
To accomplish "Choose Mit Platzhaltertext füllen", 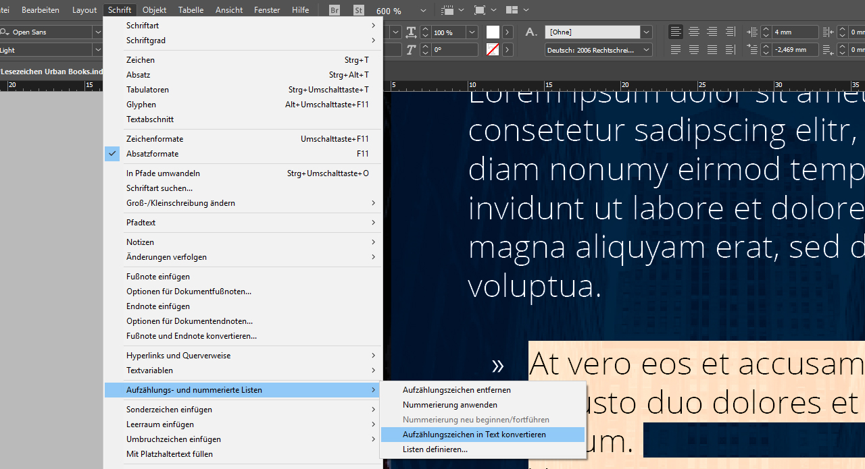I will point(243,454).
